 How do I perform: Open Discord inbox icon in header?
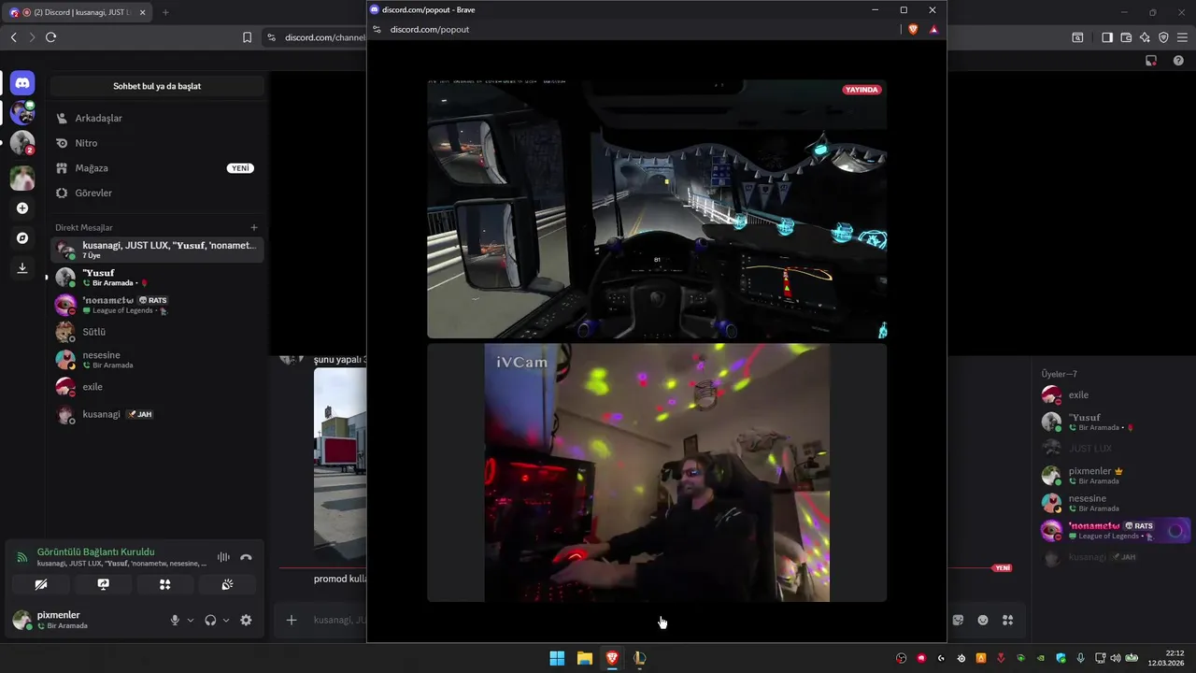[1151, 61]
